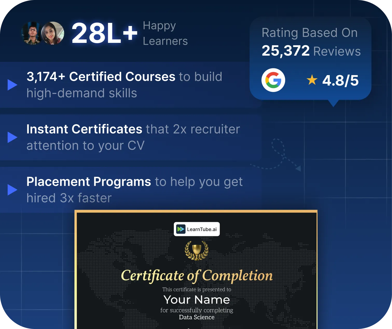Image resolution: width=392 pixels, height=329 pixels.
Task: Click the gold star rating icon
Action: tap(312, 80)
